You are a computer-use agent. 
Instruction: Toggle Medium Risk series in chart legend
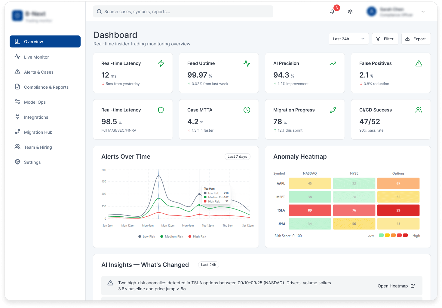pos(172,236)
